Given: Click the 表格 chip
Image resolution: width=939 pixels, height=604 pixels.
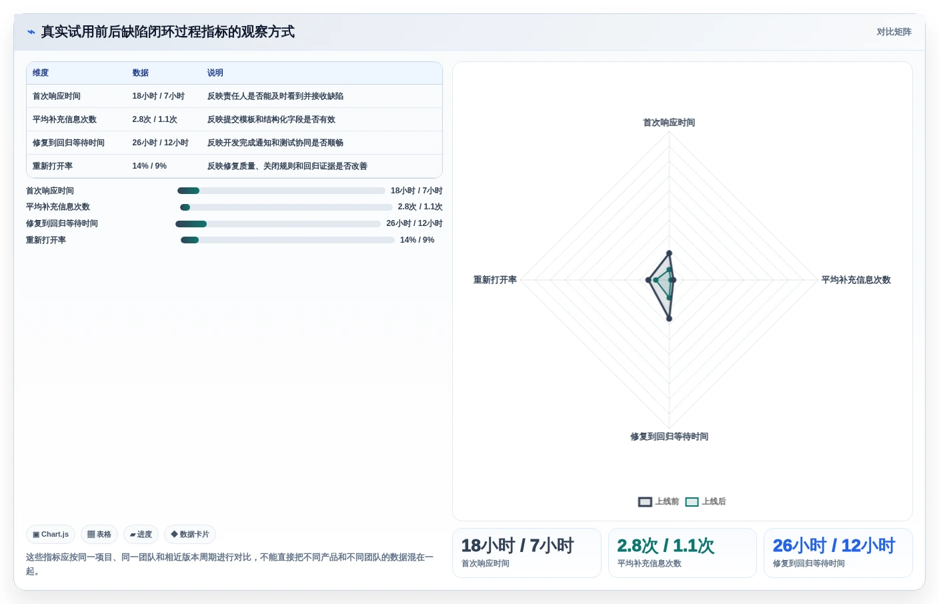Looking at the screenshot, I should click(x=99, y=535).
